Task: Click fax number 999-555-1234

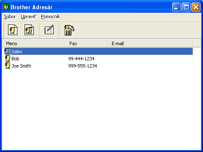Action: (82, 66)
